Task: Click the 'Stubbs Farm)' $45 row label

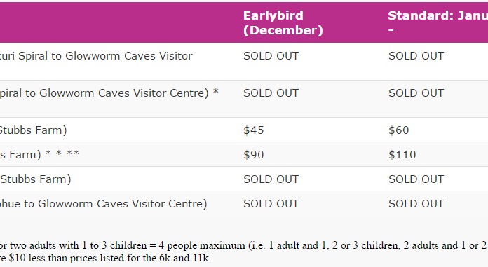Action: pos(33,130)
